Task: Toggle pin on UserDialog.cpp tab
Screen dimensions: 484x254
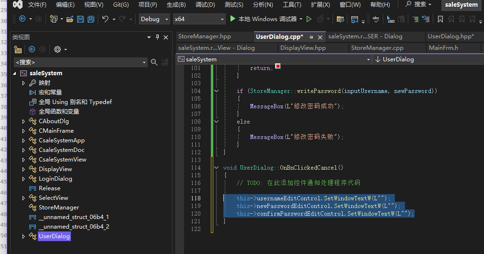Action: coord(311,37)
